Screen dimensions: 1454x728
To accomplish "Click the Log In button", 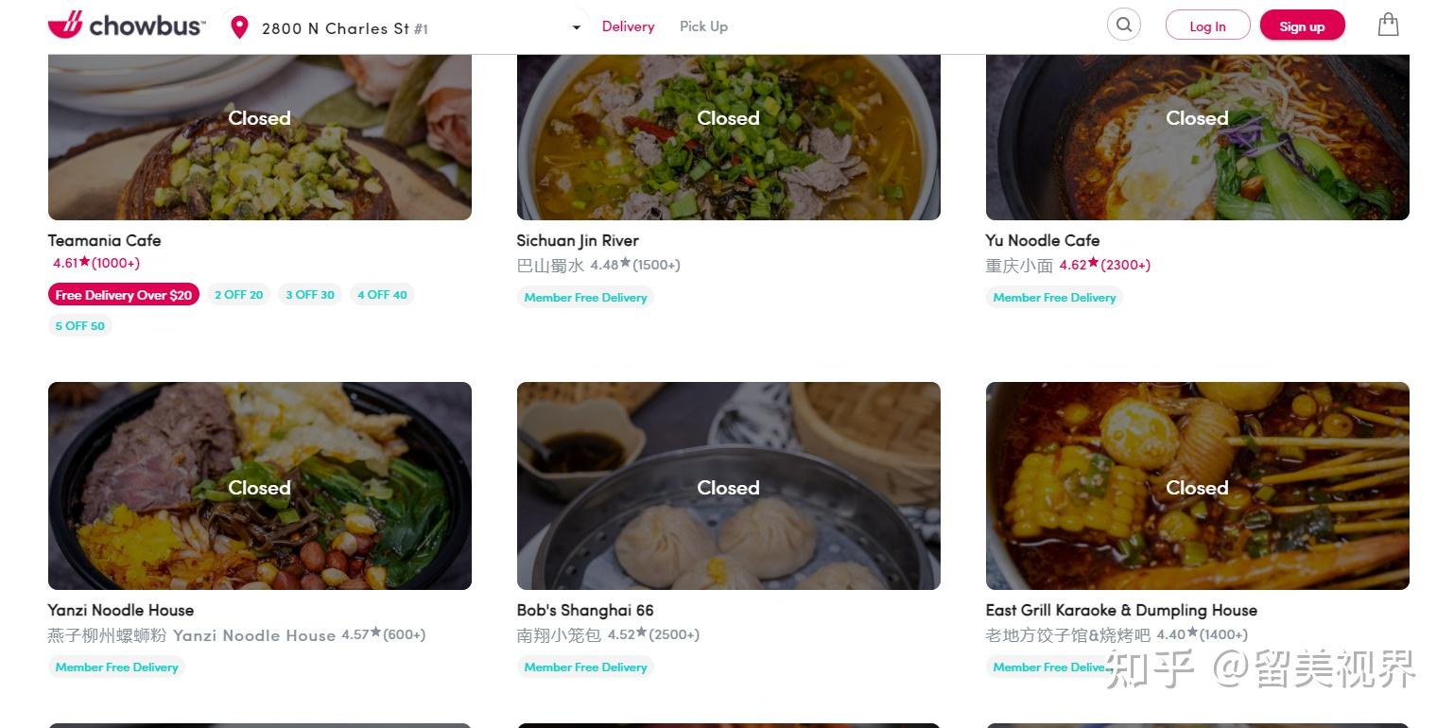I will click(1207, 26).
